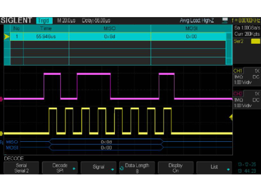Open the List submenu

214,168
